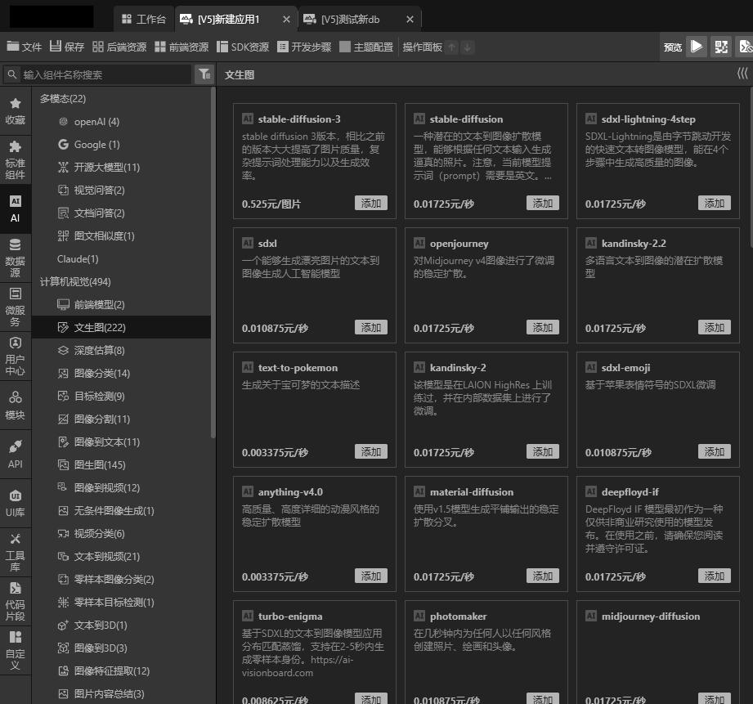
Task: Open the AI components sidebar panel
Action: [x=16, y=209]
